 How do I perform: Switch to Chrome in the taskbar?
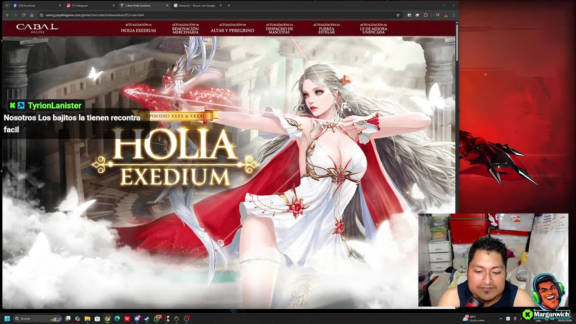pyautogui.click(x=107, y=319)
